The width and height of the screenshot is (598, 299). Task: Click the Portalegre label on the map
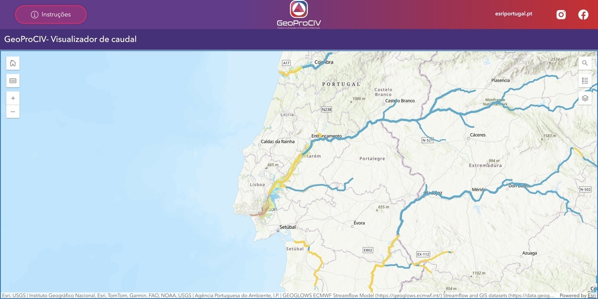click(372, 158)
